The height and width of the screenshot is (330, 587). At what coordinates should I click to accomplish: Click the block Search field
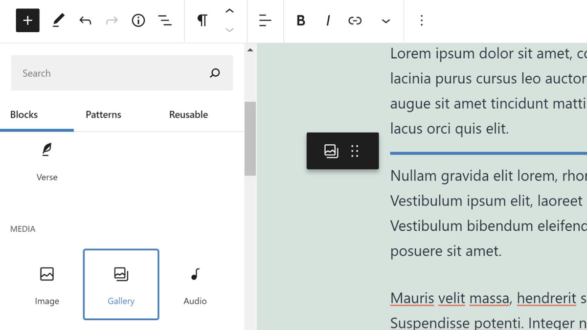(113, 73)
